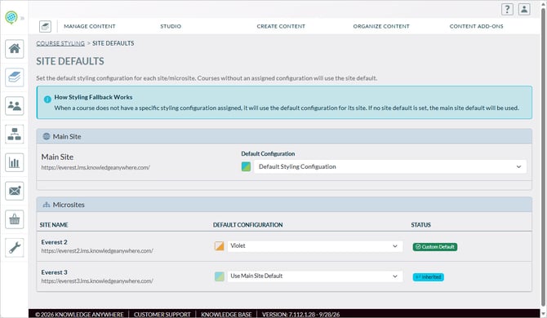547x318 pixels.
Task: Open the Organization hierarchy sidebar icon
Action: point(15,134)
